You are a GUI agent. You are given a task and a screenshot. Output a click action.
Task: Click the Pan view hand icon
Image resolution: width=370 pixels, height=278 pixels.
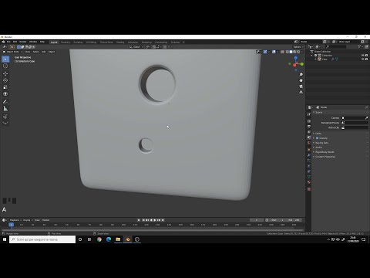(301, 80)
